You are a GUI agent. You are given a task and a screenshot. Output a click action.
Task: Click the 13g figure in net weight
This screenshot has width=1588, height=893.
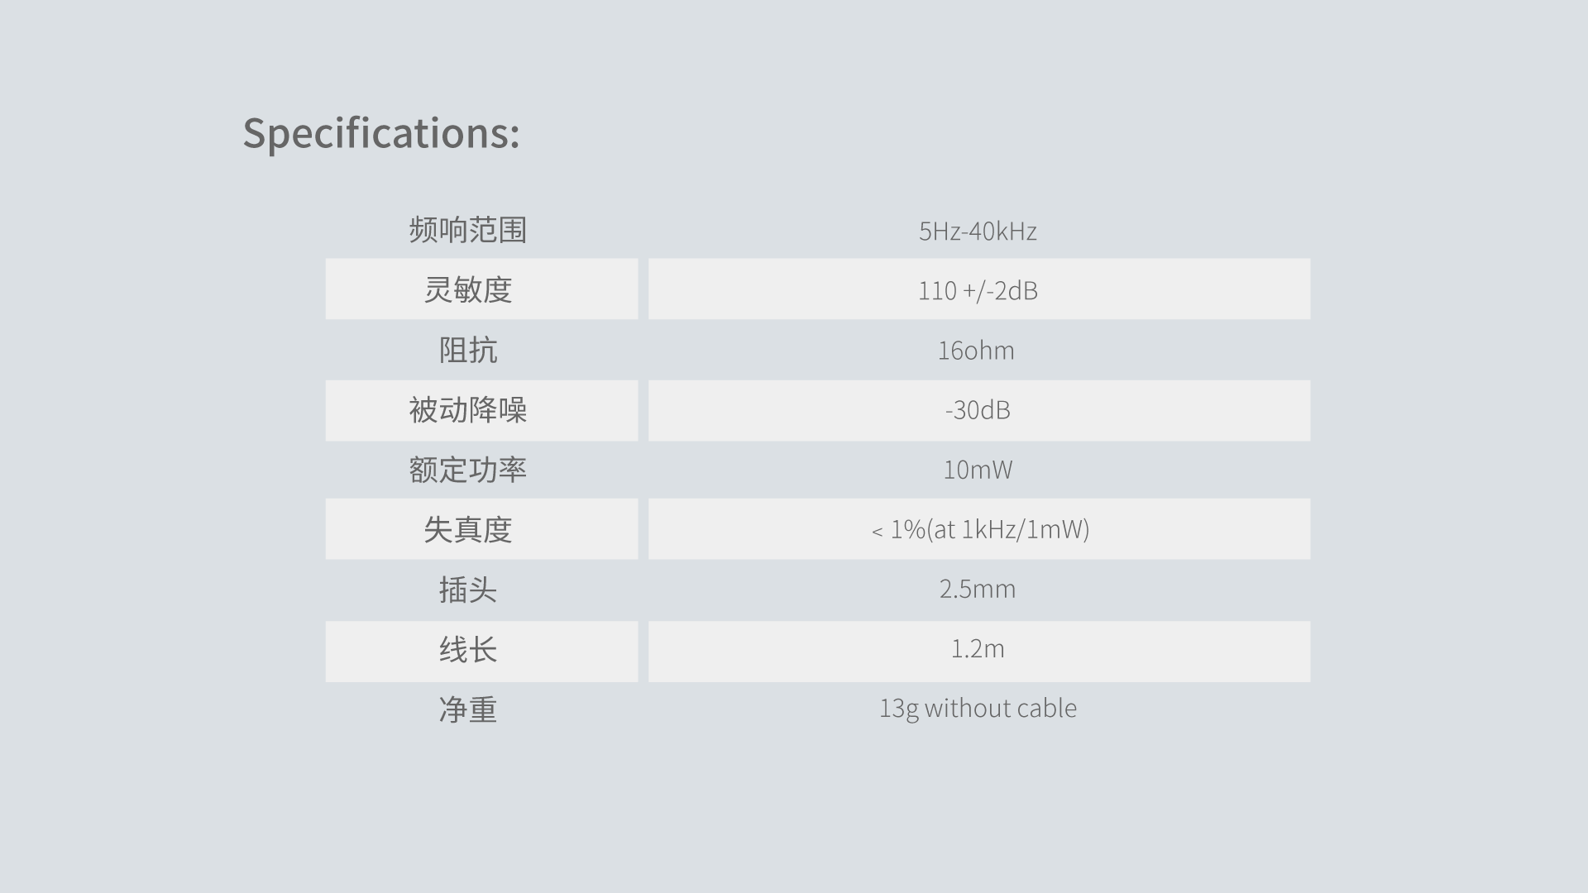(x=898, y=709)
